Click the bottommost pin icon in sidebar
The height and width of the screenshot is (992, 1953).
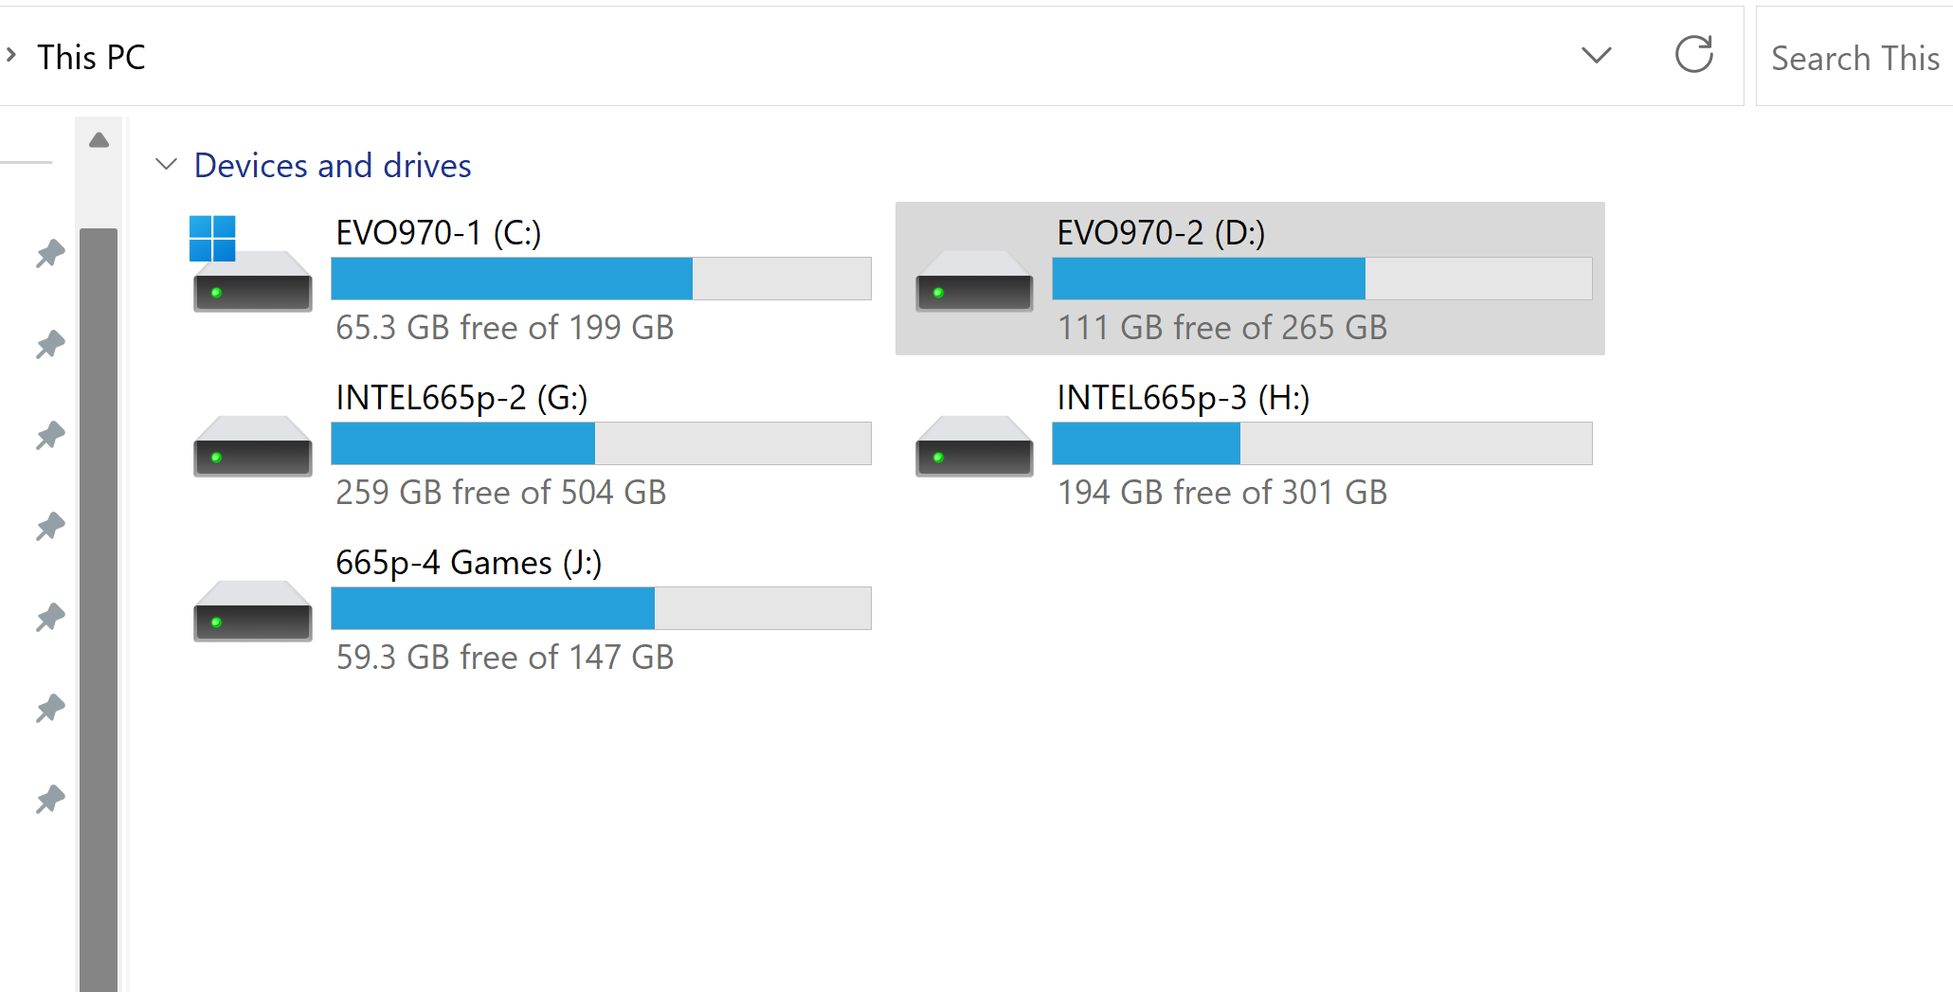click(50, 799)
